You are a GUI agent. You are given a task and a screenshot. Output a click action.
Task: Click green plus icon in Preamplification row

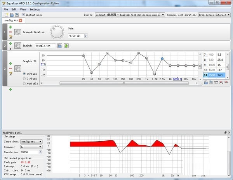point(10,27)
